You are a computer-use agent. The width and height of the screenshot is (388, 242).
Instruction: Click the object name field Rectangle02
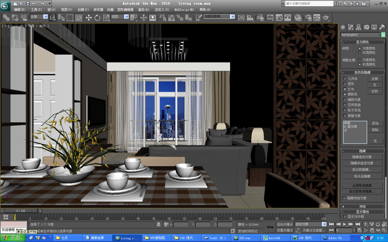[x=360, y=35]
